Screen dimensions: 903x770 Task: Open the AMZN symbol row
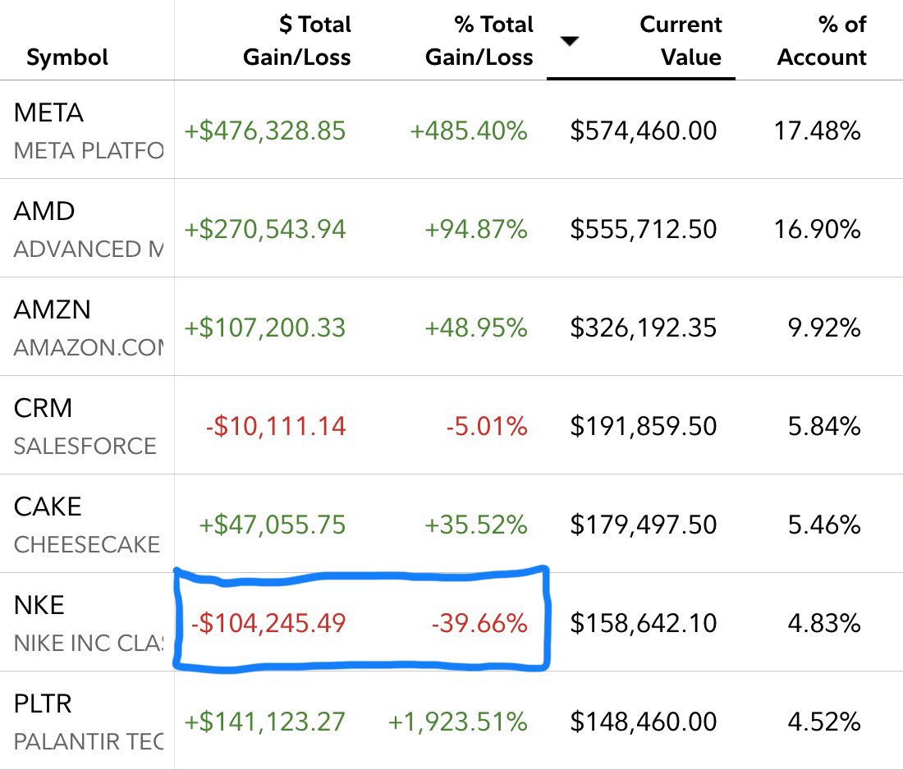pyautogui.click(x=53, y=309)
